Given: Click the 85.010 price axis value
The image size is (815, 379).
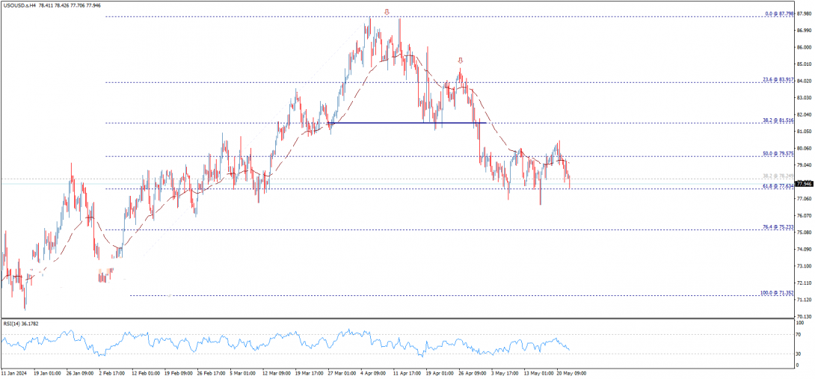Looking at the screenshot, I should (x=804, y=64).
